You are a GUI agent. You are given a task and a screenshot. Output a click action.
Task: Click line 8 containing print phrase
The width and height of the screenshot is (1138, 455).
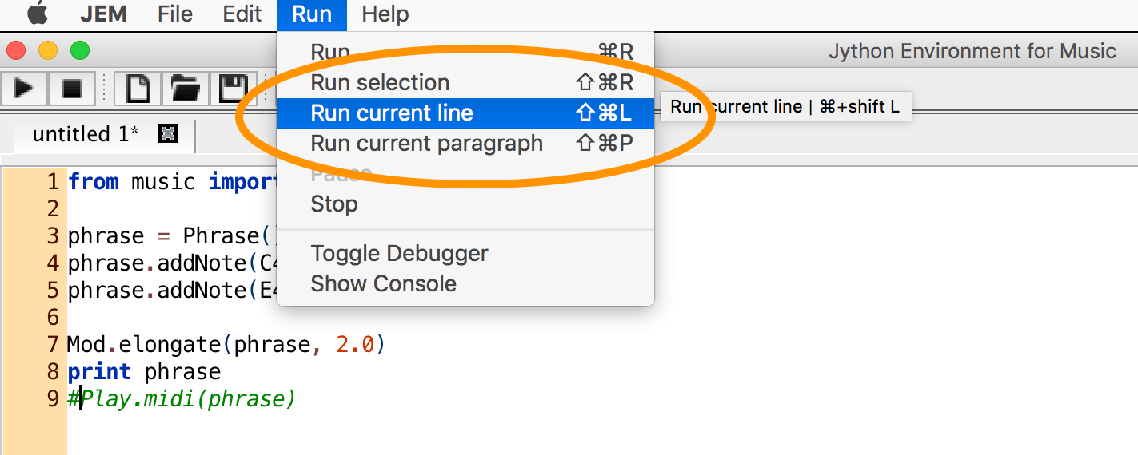click(144, 372)
